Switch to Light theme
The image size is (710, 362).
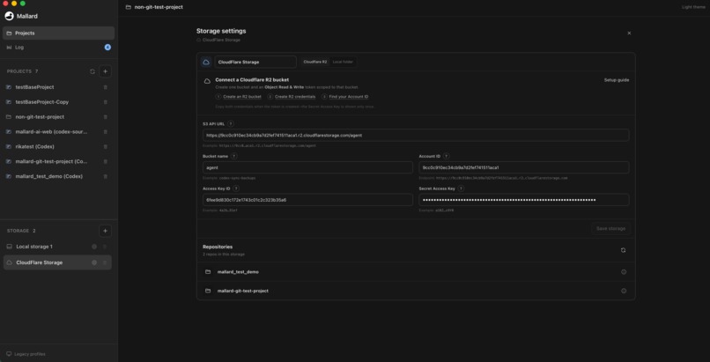693,7
